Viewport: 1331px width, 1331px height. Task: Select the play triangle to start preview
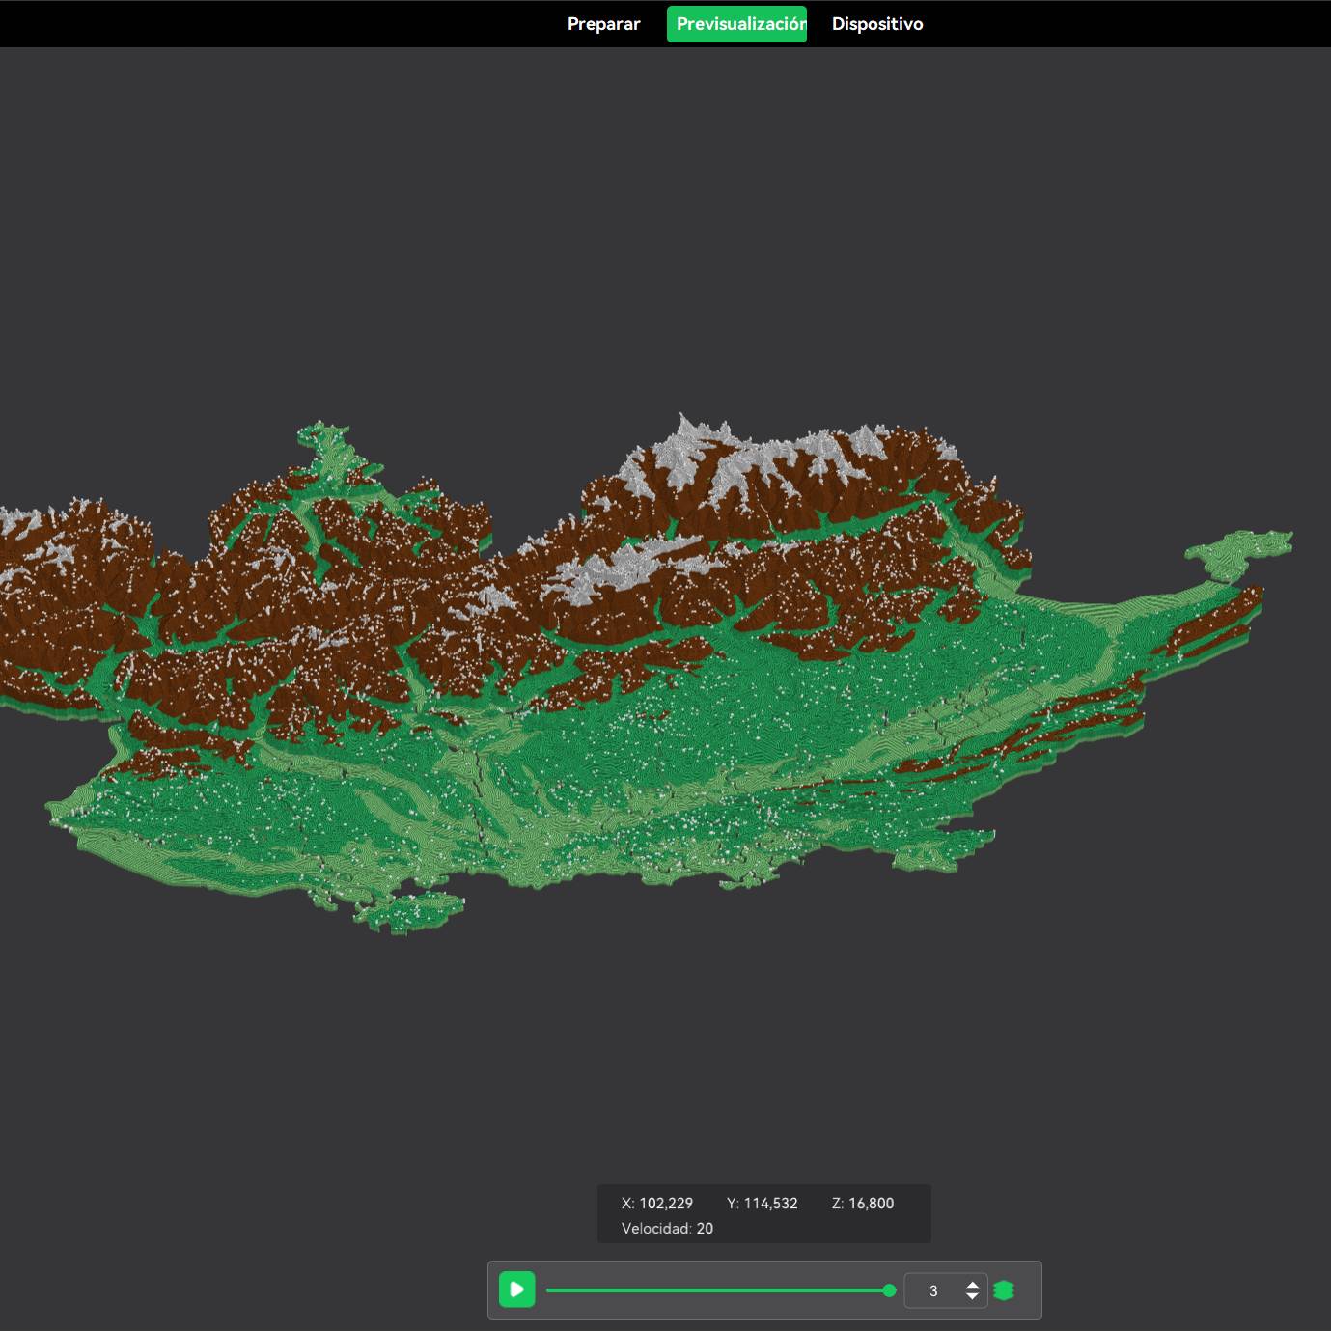click(516, 1288)
